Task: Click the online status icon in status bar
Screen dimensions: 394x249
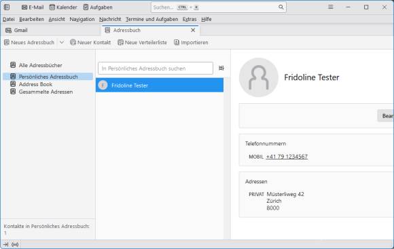Action: click(15, 244)
